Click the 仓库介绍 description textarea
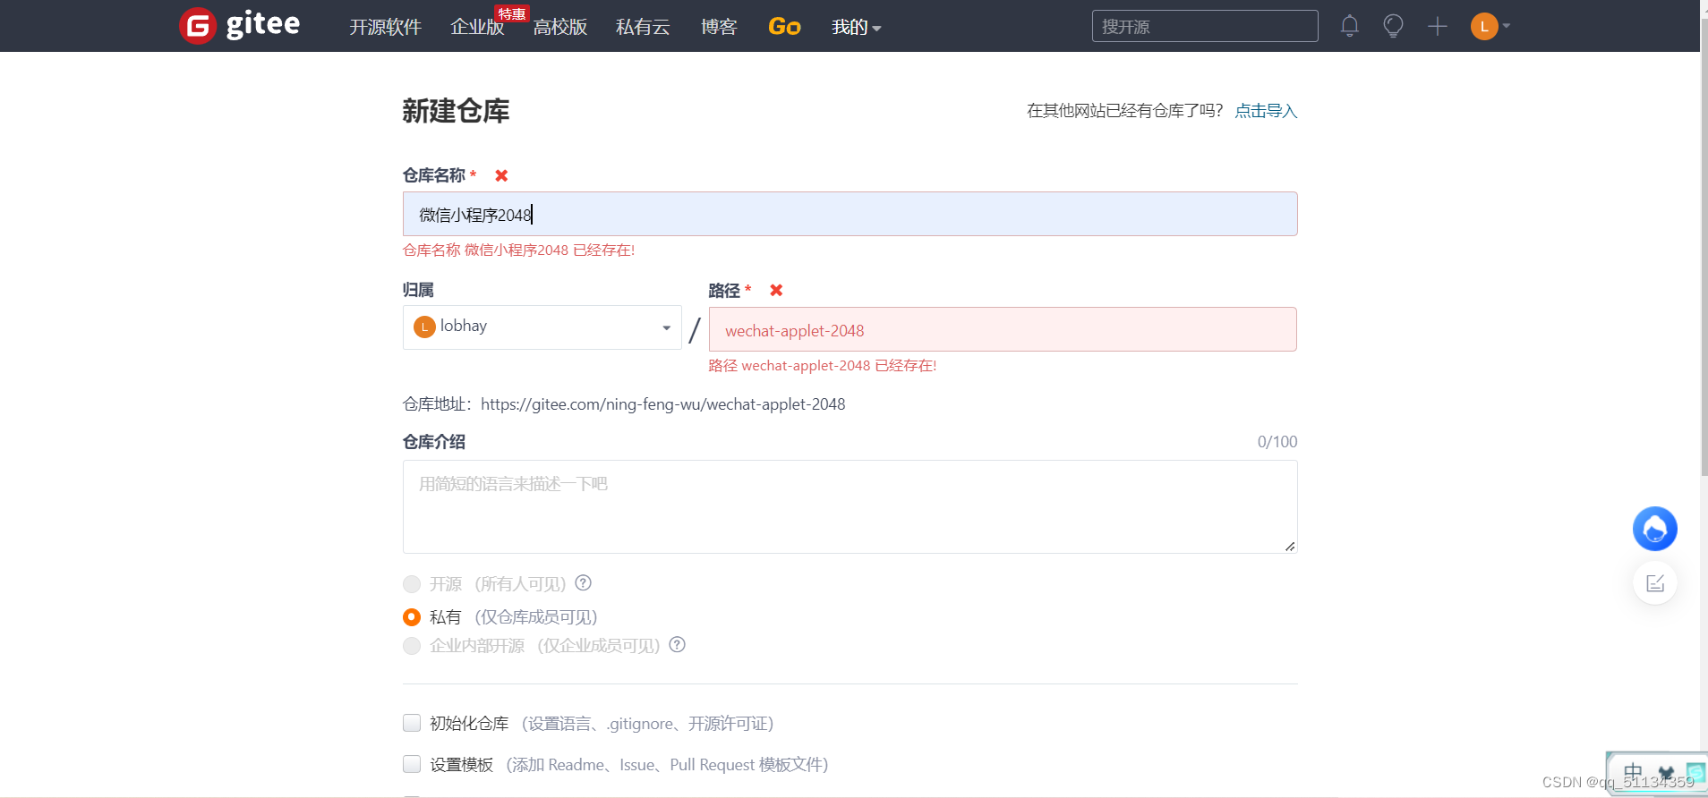This screenshot has width=1708, height=798. pyautogui.click(x=850, y=506)
